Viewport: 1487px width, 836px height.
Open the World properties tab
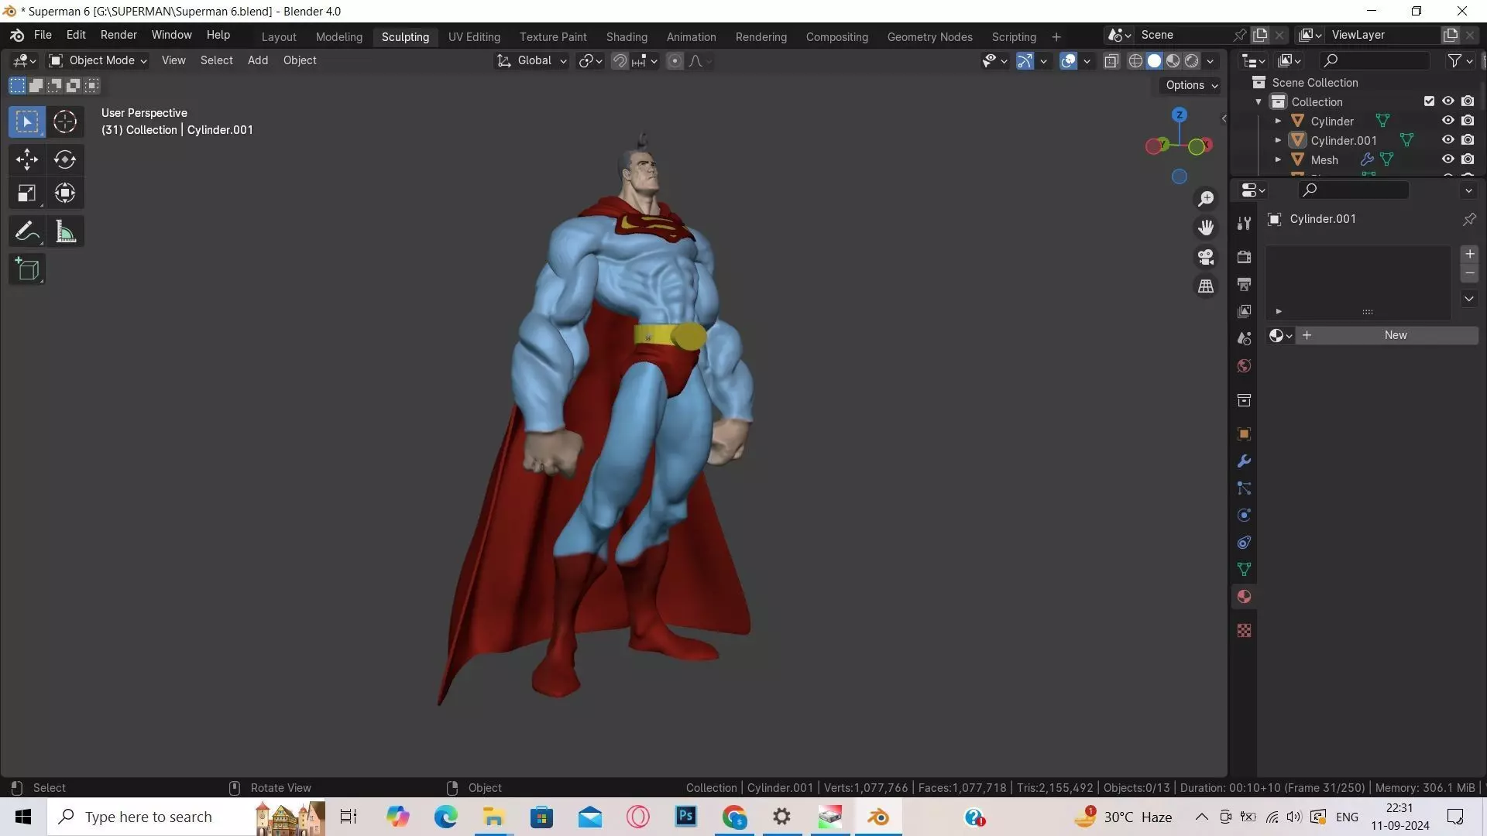pyautogui.click(x=1244, y=365)
